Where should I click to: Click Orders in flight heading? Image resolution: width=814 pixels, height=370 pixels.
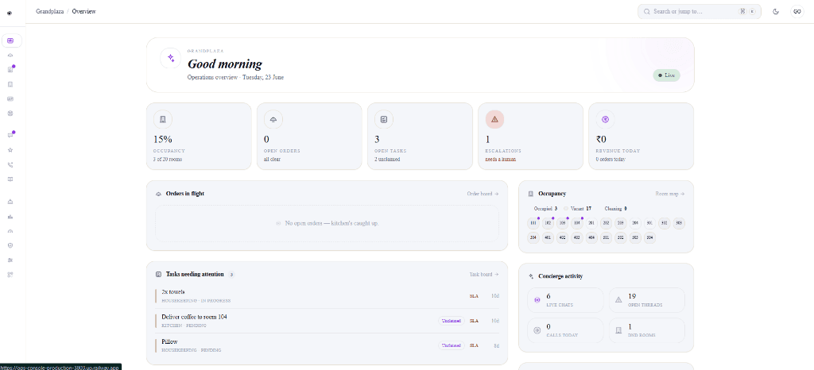(184, 194)
